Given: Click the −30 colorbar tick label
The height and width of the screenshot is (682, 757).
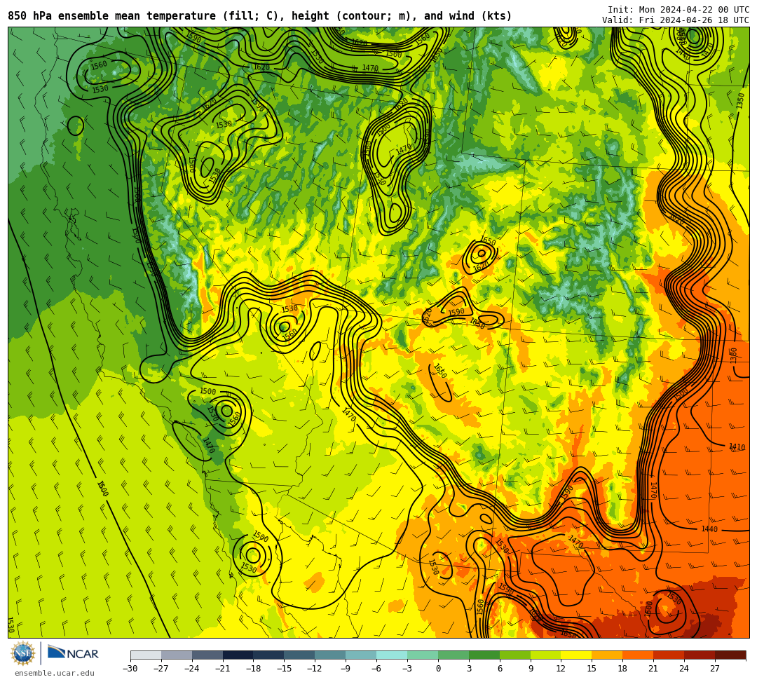Looking at the screenshot, I should pyautogui.click(x=130, y=669).
